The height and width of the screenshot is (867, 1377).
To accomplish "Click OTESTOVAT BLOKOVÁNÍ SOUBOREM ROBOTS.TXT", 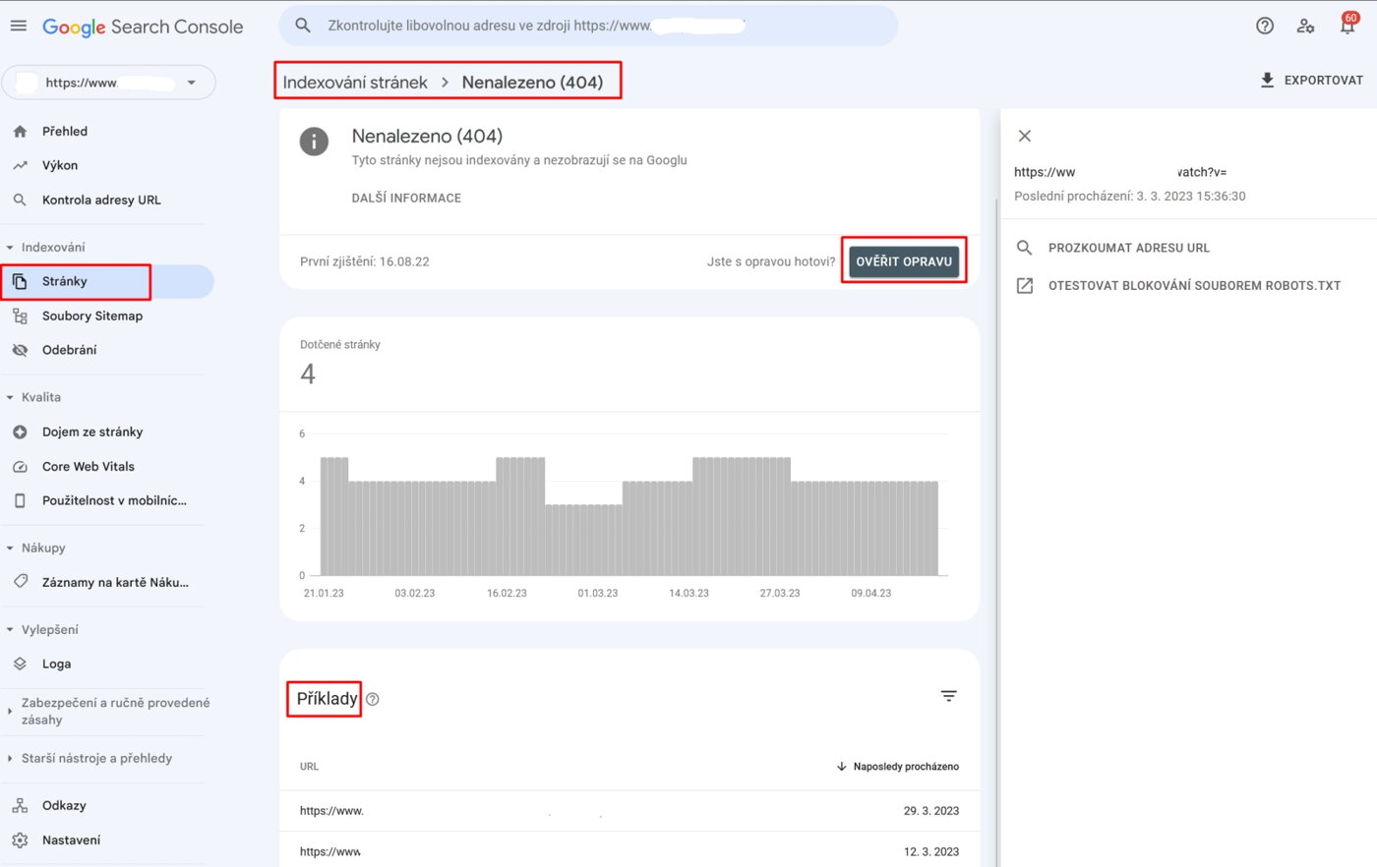I will (1194, 285).
